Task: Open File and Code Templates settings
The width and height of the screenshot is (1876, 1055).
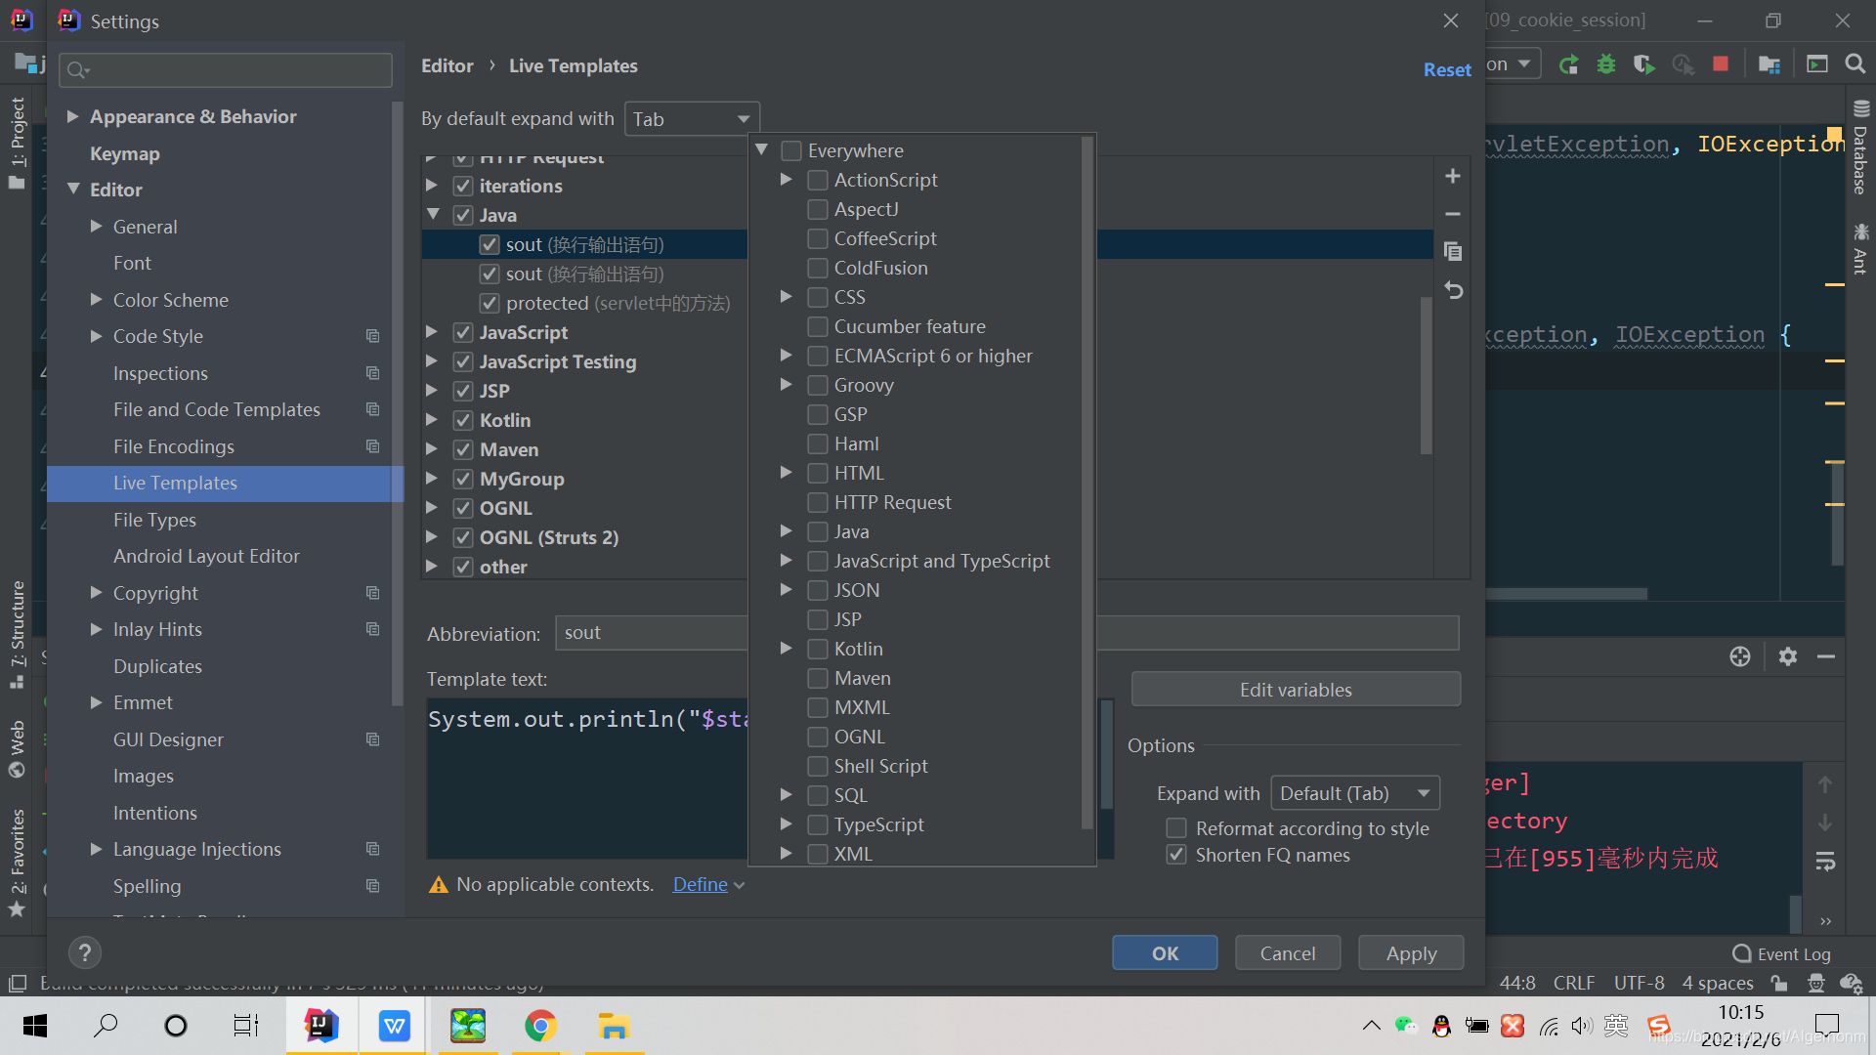Action: (216, 409)
